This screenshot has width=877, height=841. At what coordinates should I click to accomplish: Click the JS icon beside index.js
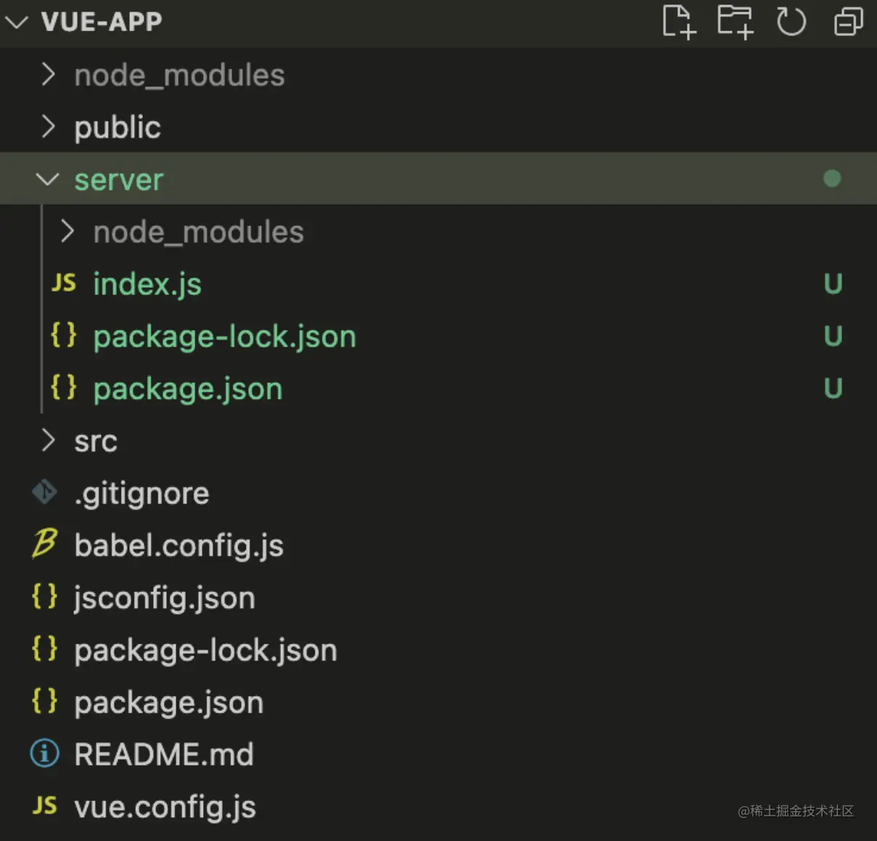point(64,283)
